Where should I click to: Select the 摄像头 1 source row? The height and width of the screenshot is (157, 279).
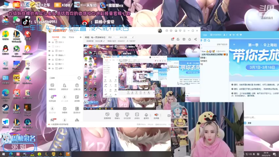point(65,55)
